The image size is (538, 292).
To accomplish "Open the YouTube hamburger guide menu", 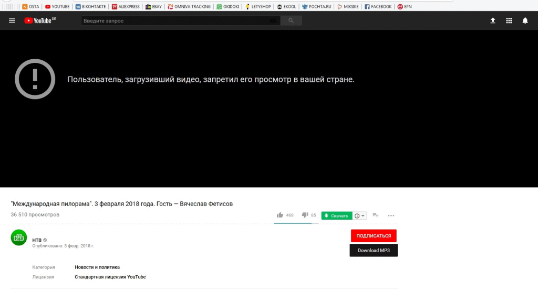I will point(12,21).
